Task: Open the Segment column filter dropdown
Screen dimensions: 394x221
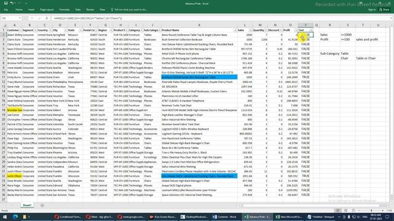Action: point(35,30)
